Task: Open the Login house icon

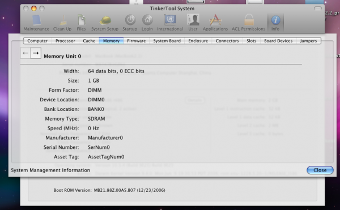Action: coord(147,23)
